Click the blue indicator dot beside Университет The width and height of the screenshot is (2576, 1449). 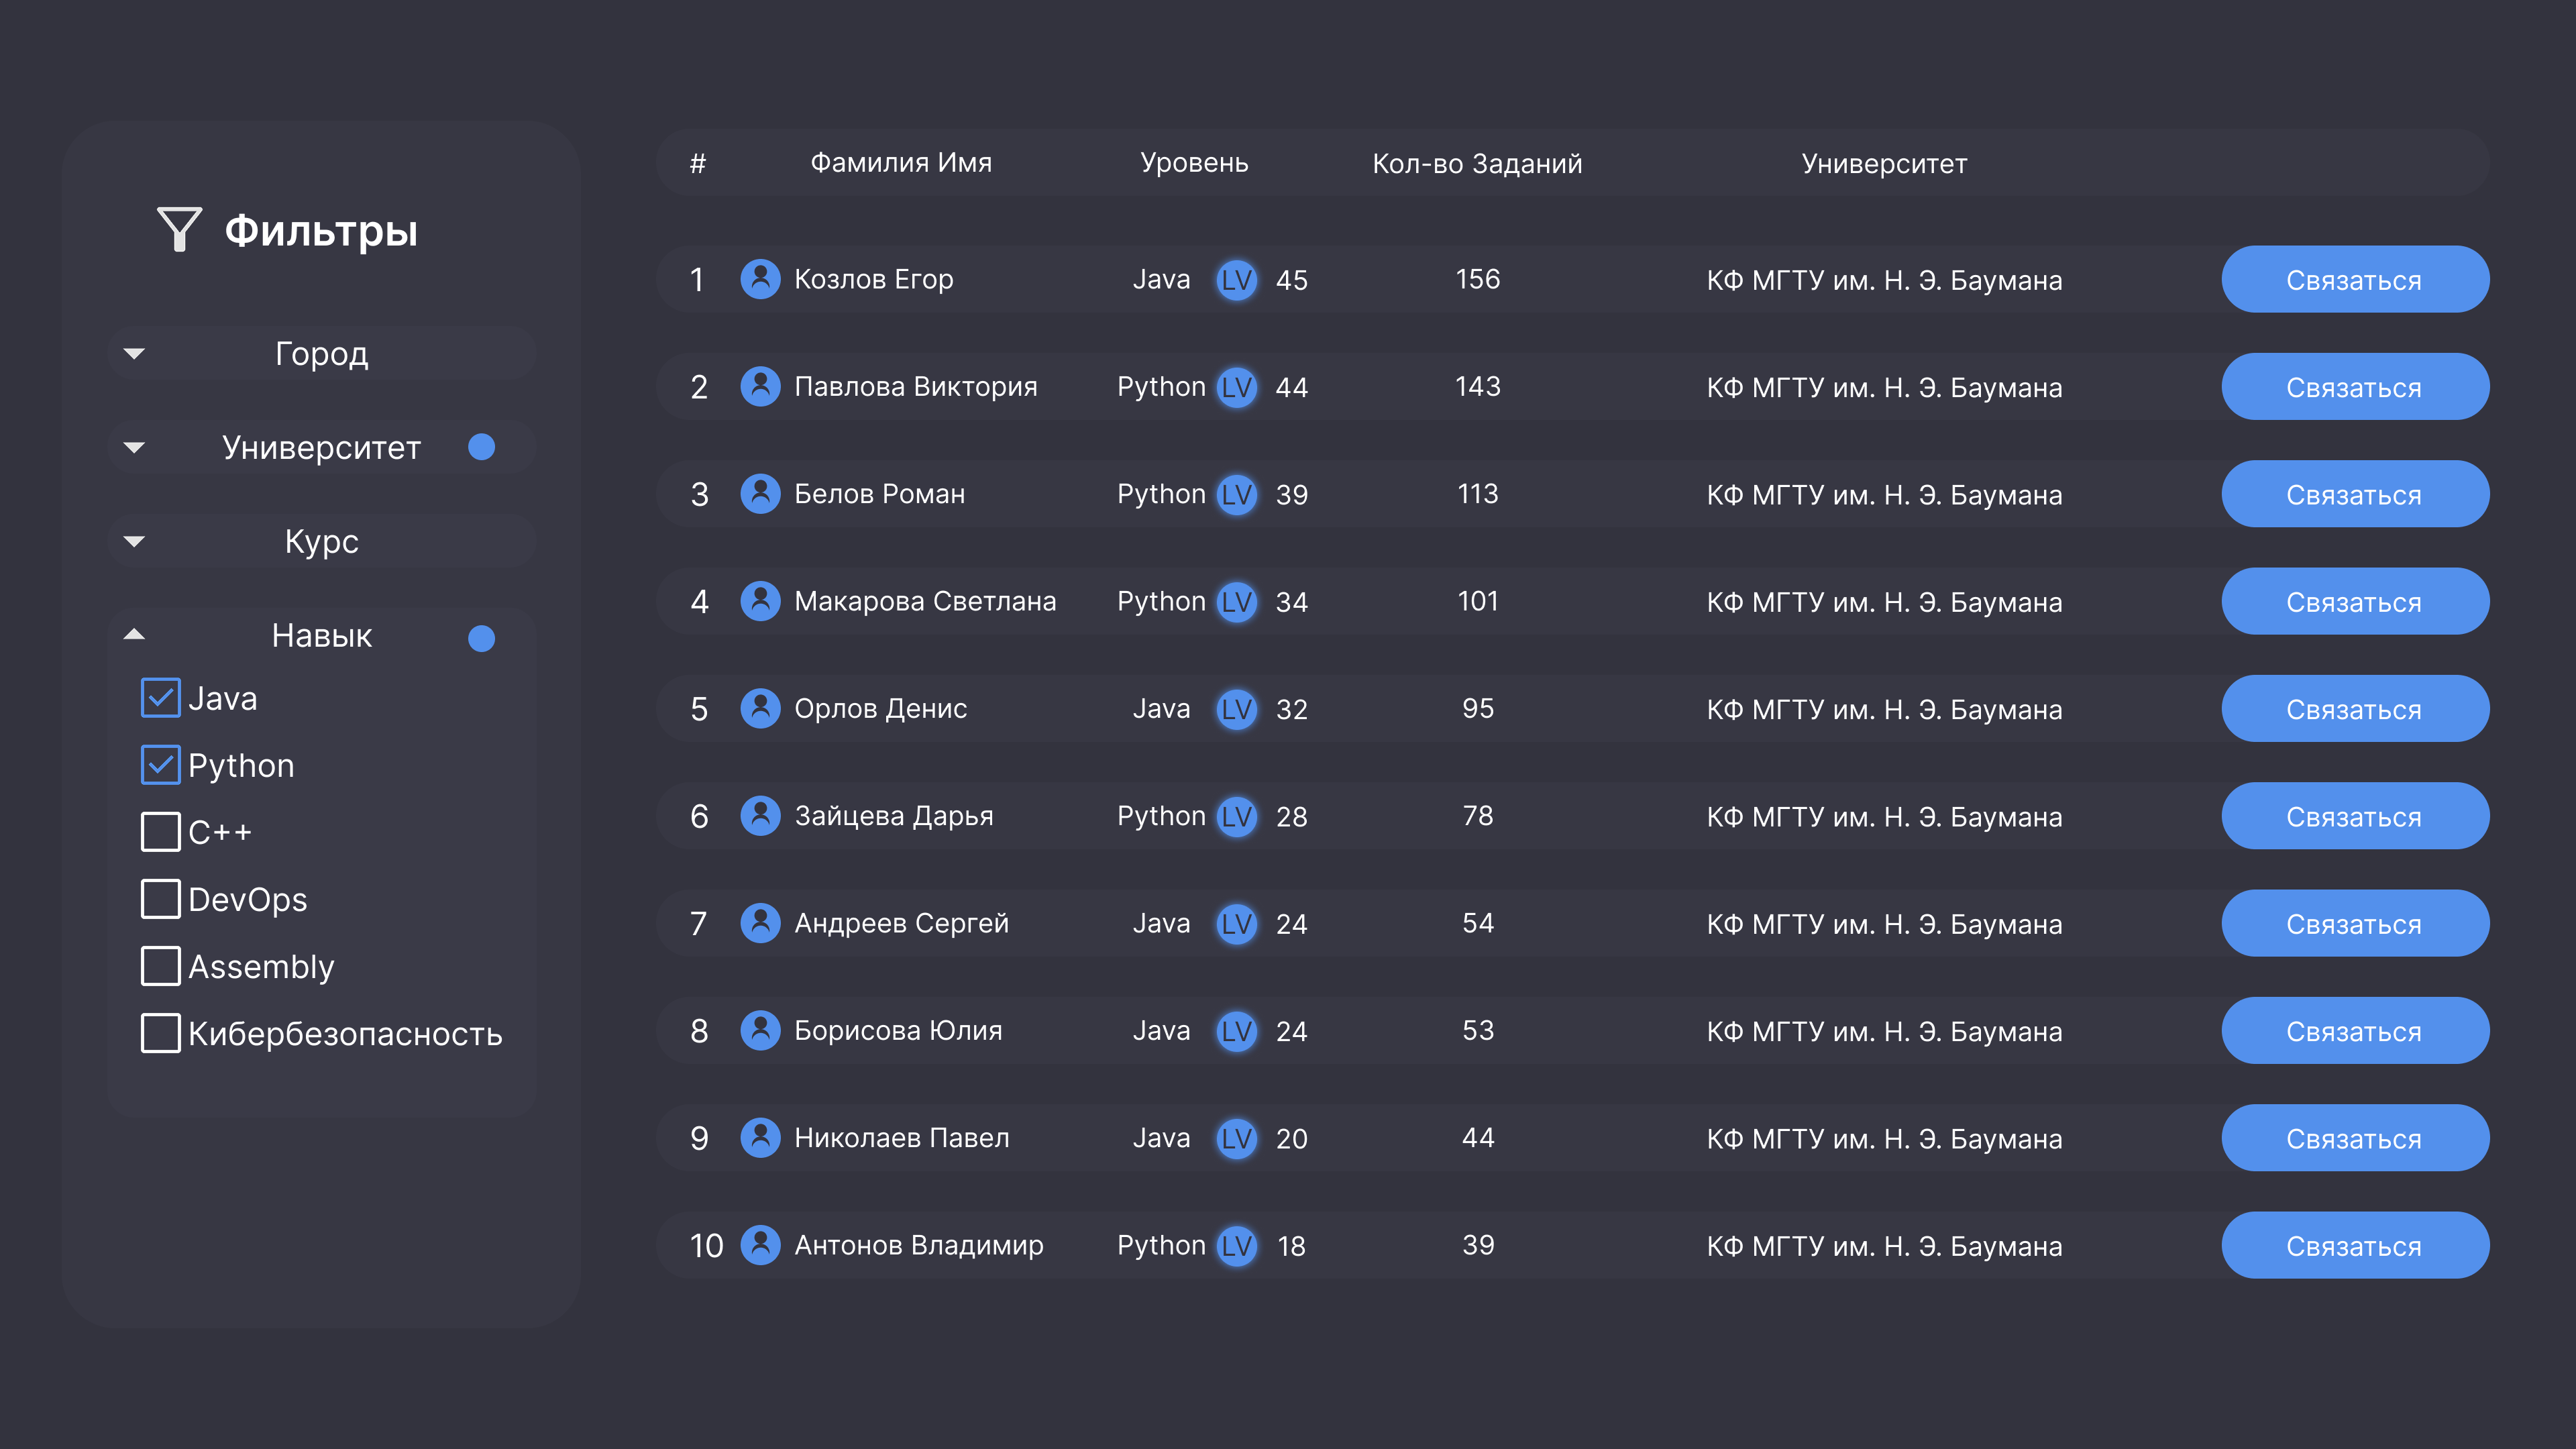click(482, 447)
